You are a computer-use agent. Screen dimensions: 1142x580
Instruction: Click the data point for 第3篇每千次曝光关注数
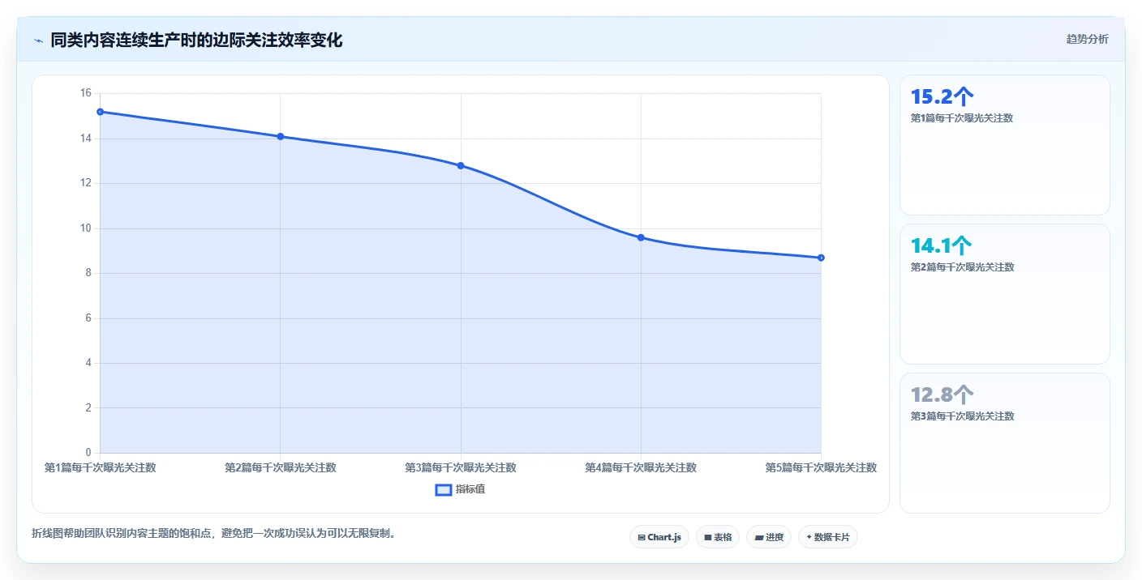coord(461,165)
